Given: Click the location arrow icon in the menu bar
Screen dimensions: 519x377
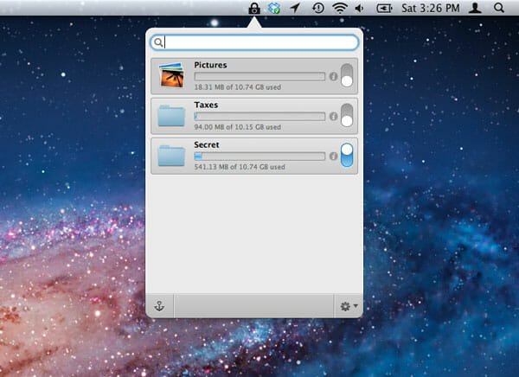Looking at the screenshot, I should pos(296,8).
